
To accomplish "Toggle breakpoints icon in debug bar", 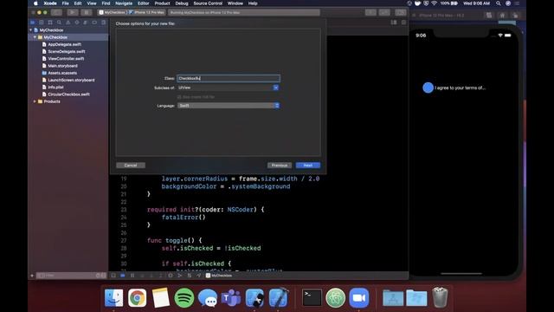I will (x=123, y=276).
